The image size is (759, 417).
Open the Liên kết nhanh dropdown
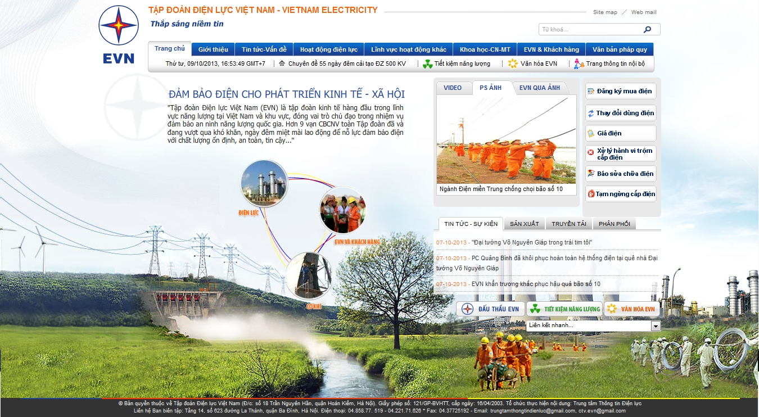(593, 325)
